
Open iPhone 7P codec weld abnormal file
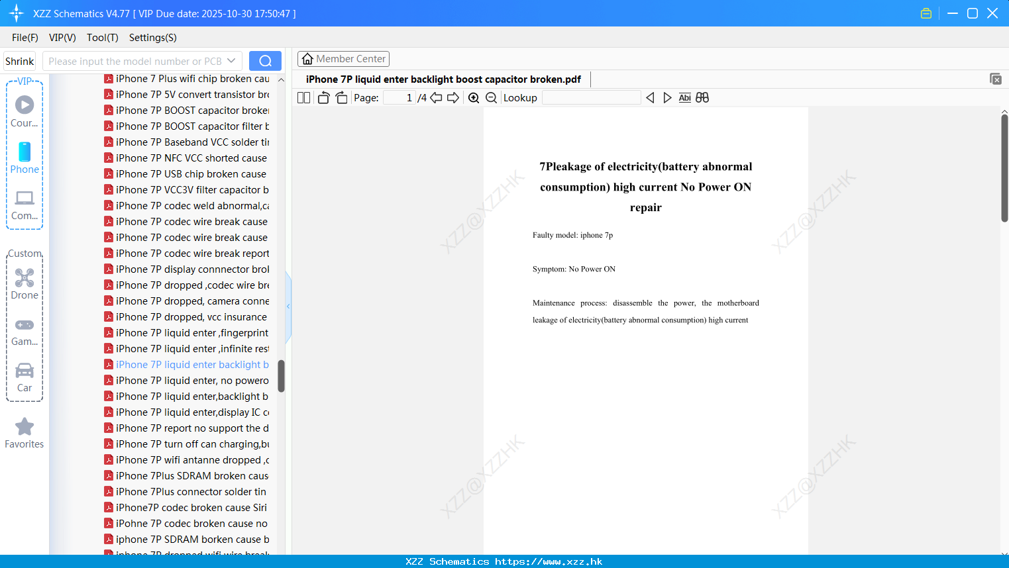(187, 206)
